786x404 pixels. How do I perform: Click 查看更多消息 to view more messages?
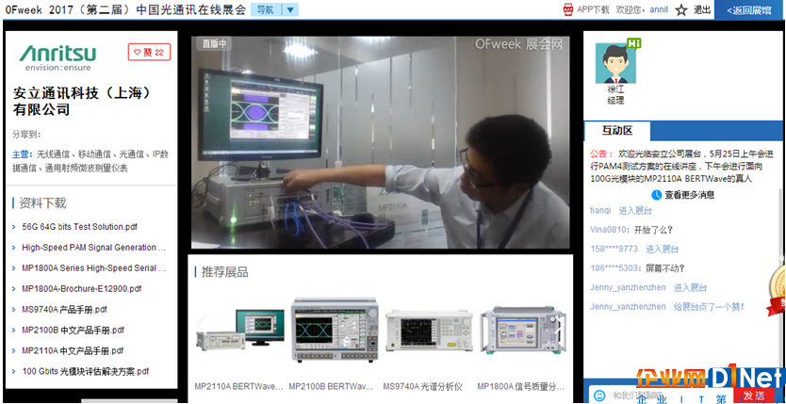pyautogui.click(x=689, y=195)
